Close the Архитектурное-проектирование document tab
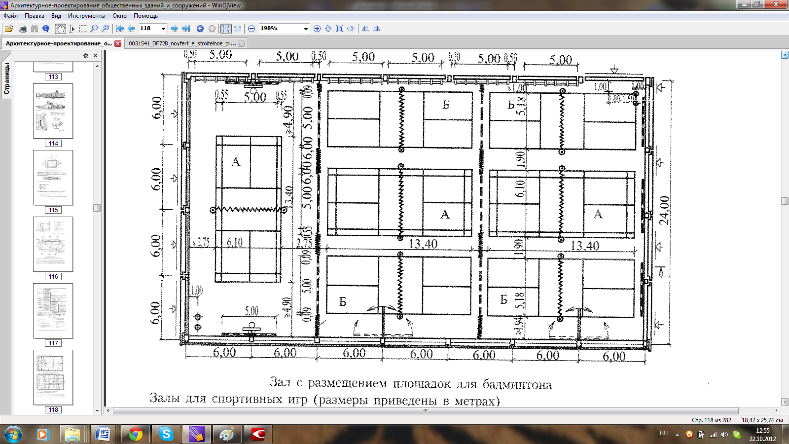Image resolution: width=789 pixels, height=444 pixels. [118, 43]
